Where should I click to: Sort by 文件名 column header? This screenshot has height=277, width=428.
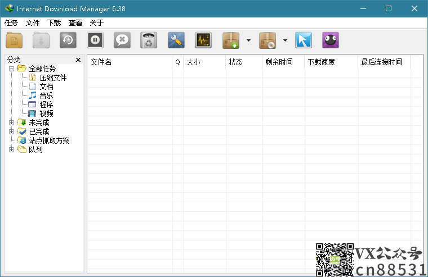click(x=130, y=62)
